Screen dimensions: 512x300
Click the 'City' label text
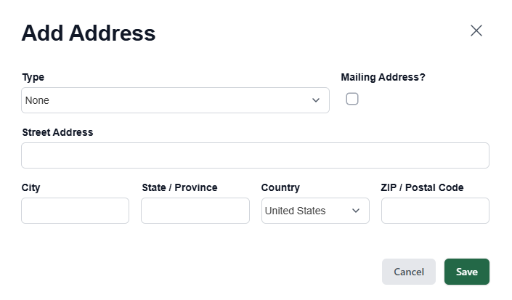click(31, 187)
